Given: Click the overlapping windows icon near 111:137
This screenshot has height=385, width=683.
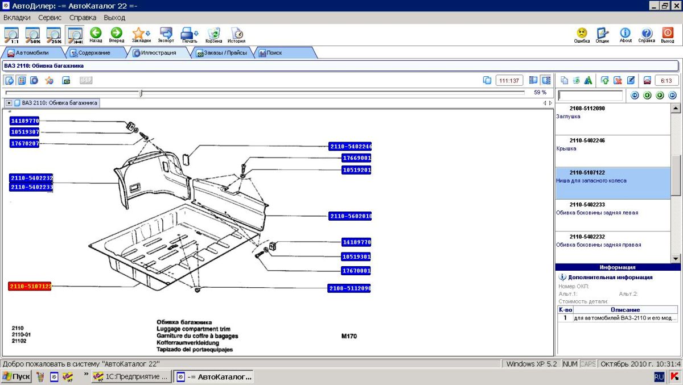Looking at the screenshot, I should point(487,80).
